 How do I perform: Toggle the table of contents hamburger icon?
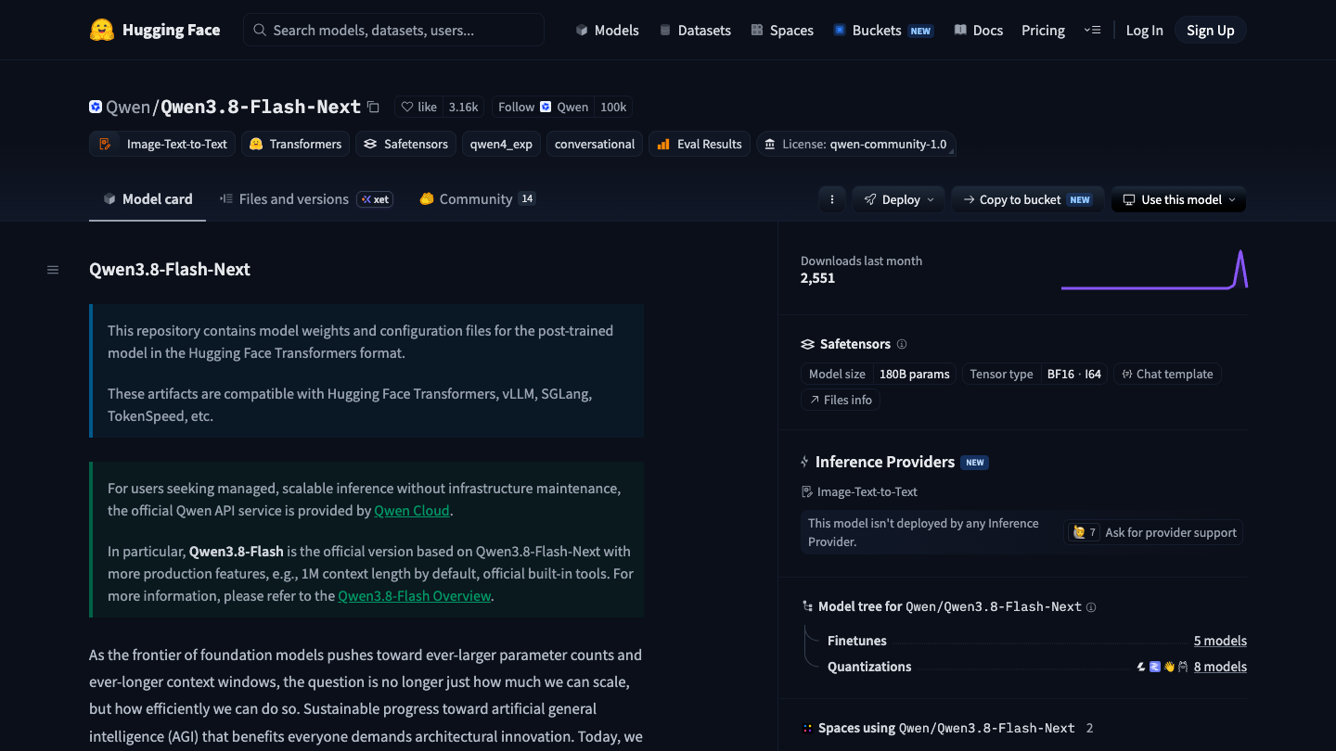[x=53, y=270]
